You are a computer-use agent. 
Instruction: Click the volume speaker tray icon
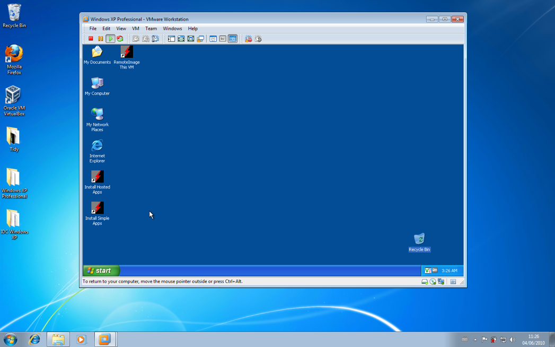pyautogui.click(x=513, y=340)
